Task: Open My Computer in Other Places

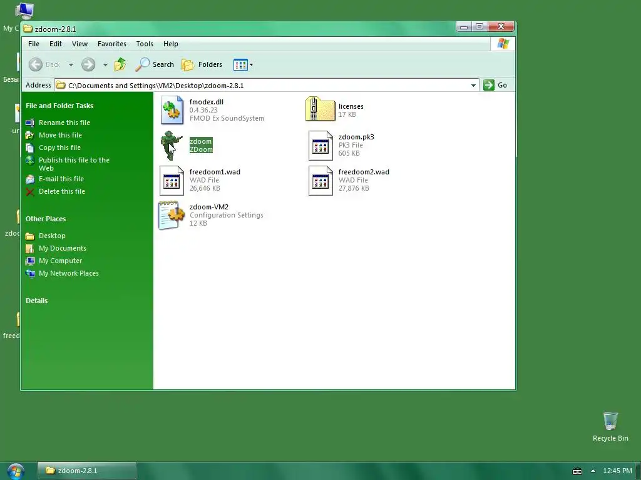Action: pyautogui.click(x=60, y=261)
